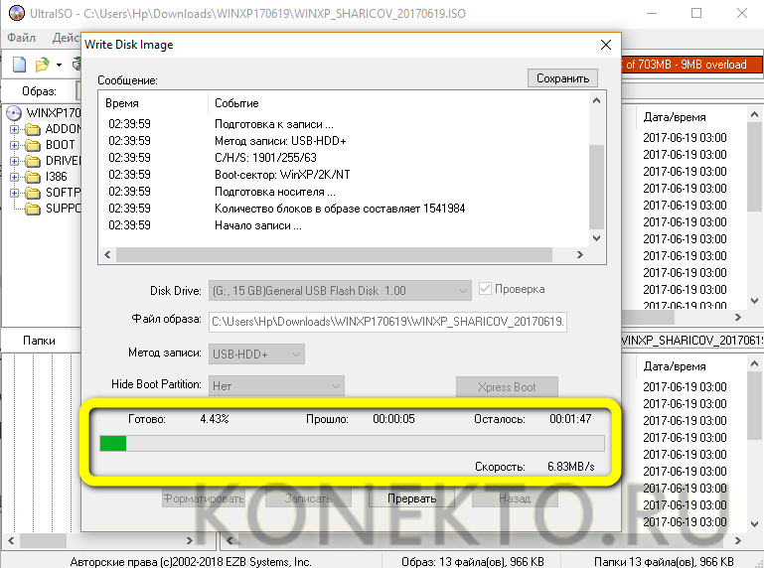Click the copyright EZB Systems status text
The width and height of the screenshot is (764, 568).
pyautogui.click(x=191, y=561)
